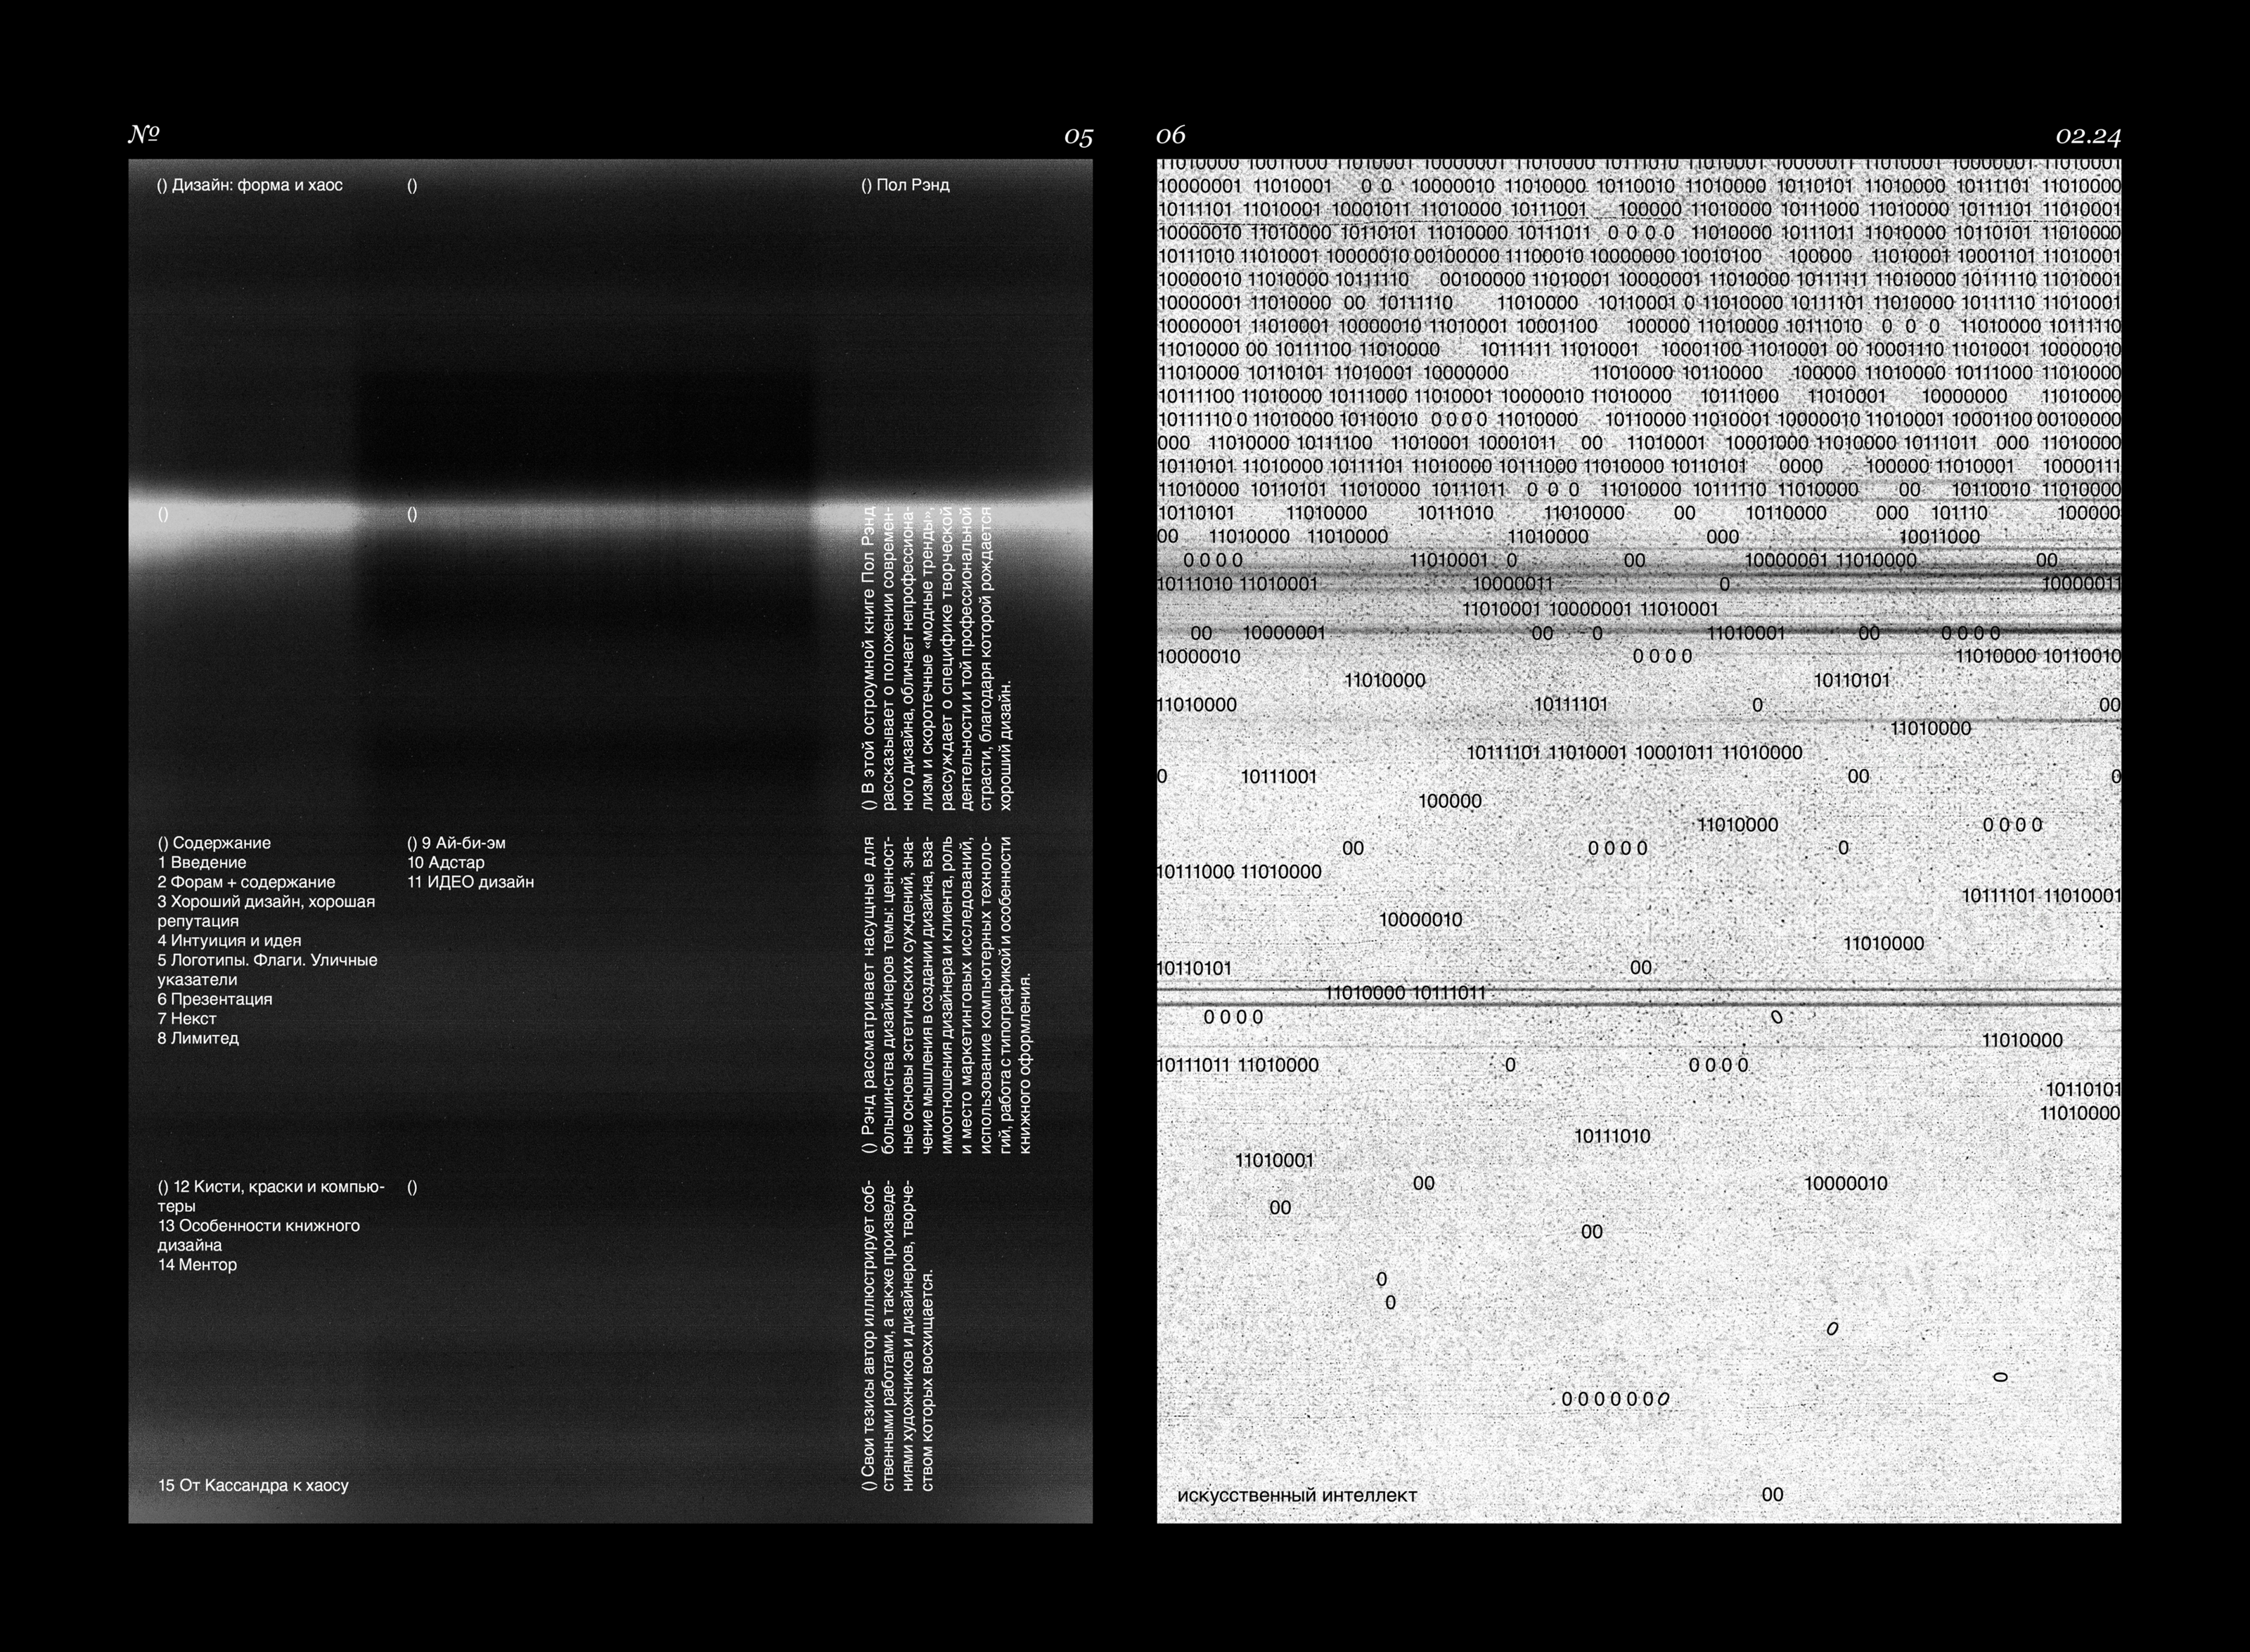Viewport: 2250px width, 1652px height.
Task: Select chapter '7 Некст'
Action: pos(187,1018)
